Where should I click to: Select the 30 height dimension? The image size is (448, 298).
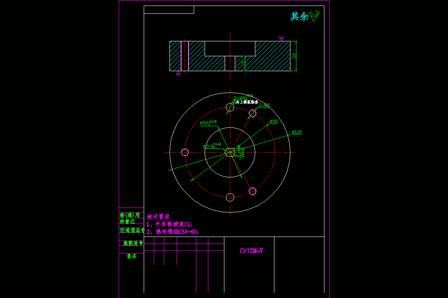pyautogui.click(x=294, y=56)
